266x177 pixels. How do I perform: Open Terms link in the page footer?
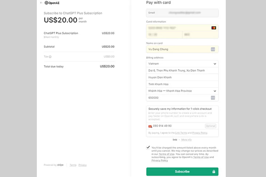coord(73,165)
